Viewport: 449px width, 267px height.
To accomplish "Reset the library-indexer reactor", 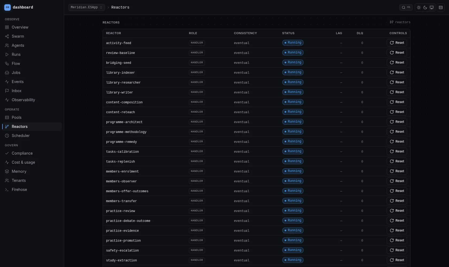I will 397,72.
